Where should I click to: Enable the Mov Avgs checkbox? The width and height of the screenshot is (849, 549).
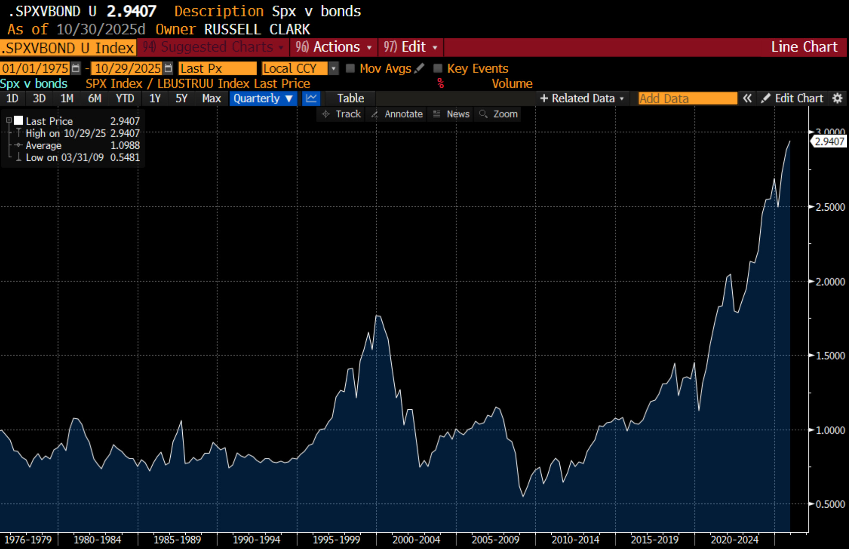click(350, 68)
